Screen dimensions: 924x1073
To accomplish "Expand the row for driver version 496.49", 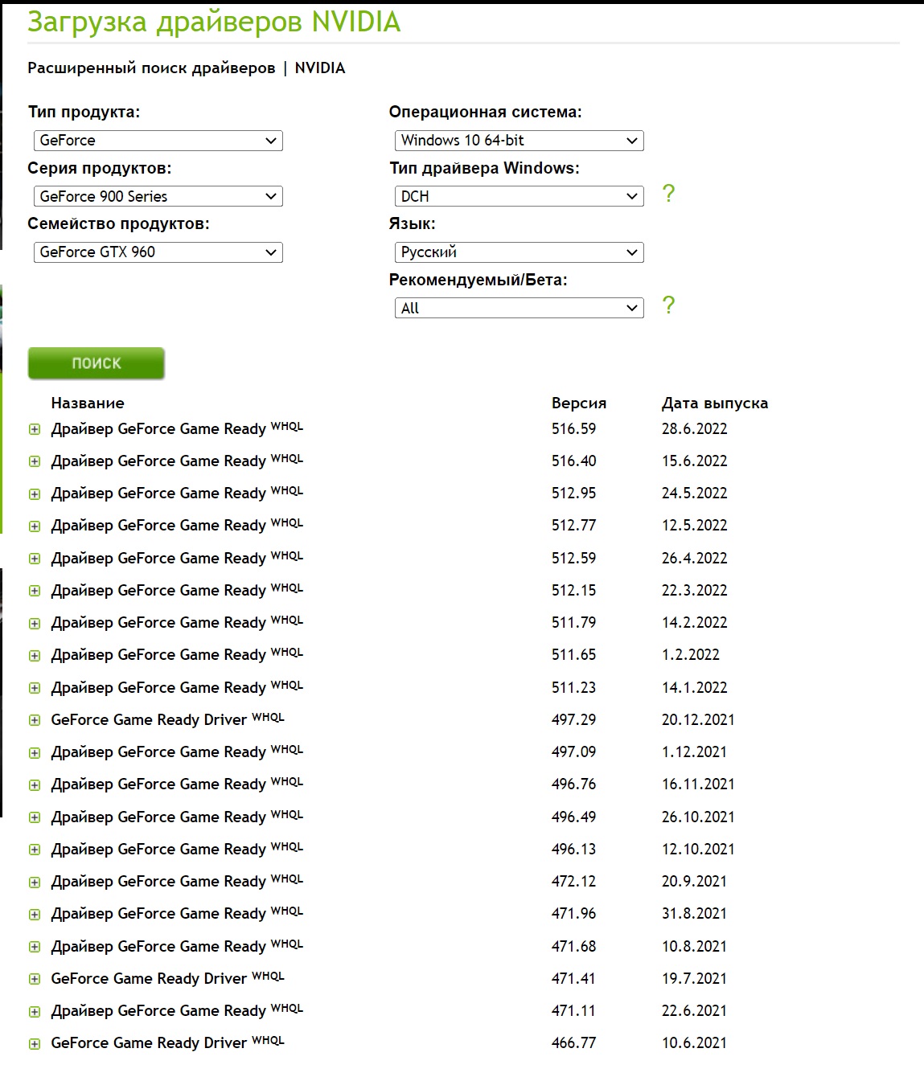I will click(x=35, y=818).
